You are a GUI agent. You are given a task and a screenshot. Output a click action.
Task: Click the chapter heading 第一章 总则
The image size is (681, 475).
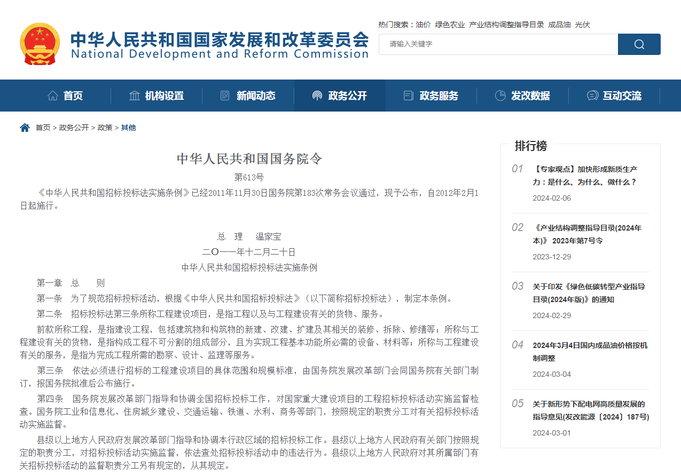click(x=71, y=283)
